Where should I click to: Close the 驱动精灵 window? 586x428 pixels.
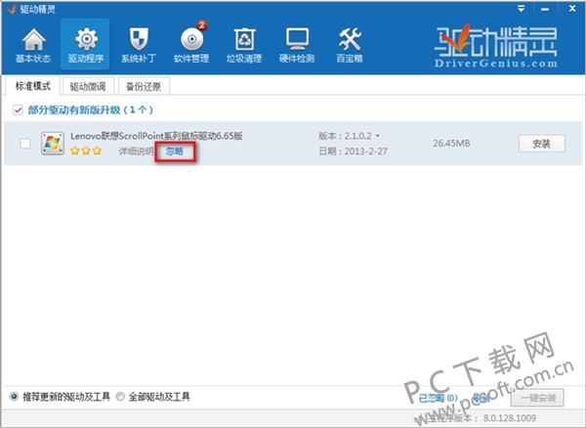(572, 8)
